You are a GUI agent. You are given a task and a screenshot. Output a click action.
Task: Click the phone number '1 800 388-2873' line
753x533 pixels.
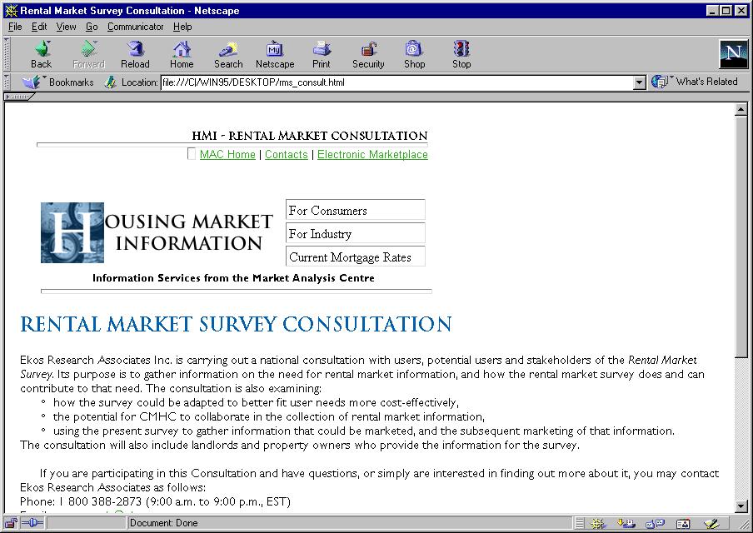[x=156, y=502]
